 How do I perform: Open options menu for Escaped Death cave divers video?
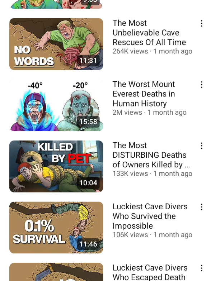[202, 268]
